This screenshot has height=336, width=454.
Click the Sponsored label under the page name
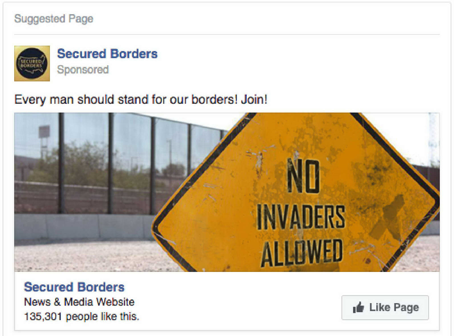coord(83,69)
